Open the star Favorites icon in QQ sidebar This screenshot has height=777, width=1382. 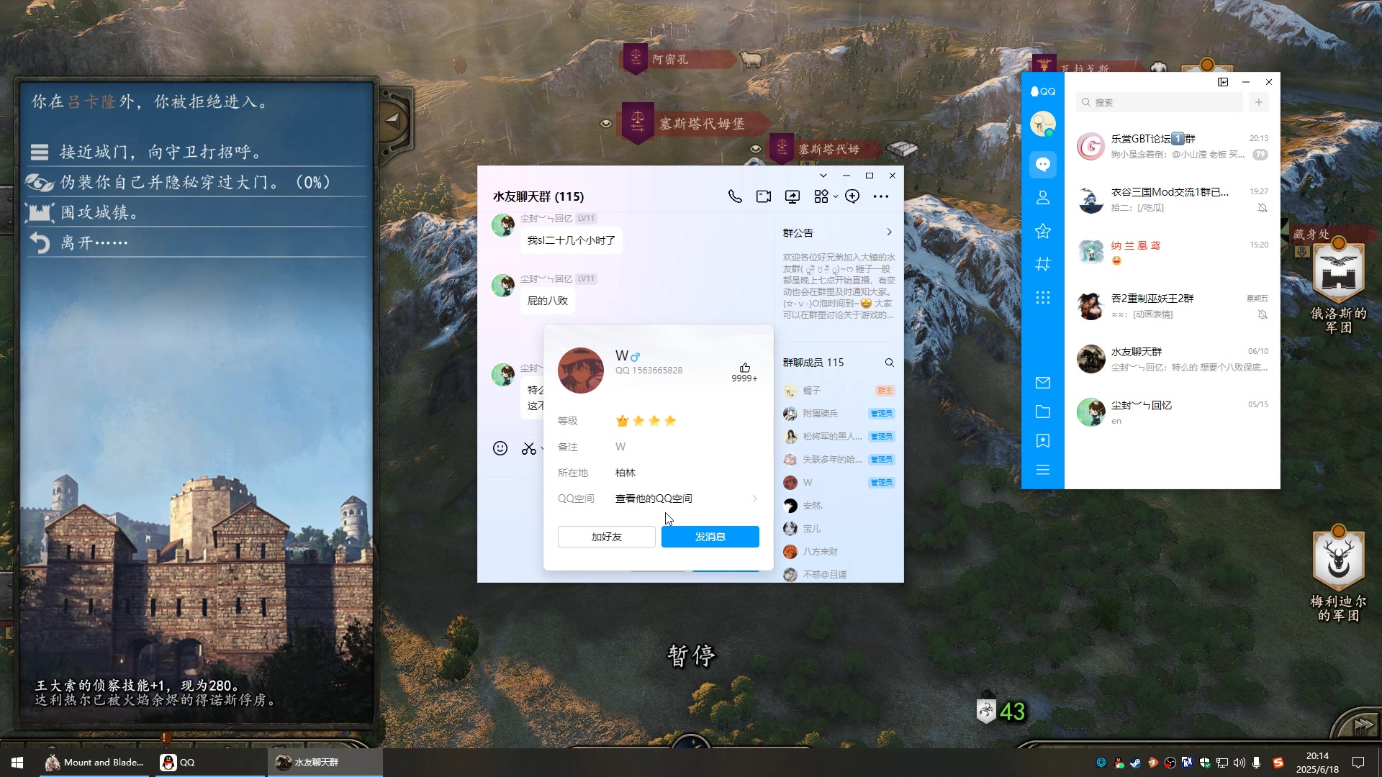coord(1043,231)
